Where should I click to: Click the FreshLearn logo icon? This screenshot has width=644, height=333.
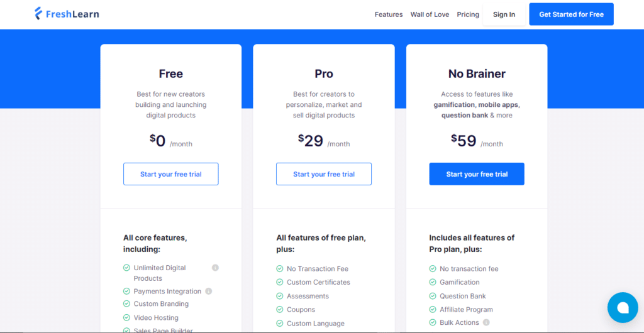(x=38, y=14)
